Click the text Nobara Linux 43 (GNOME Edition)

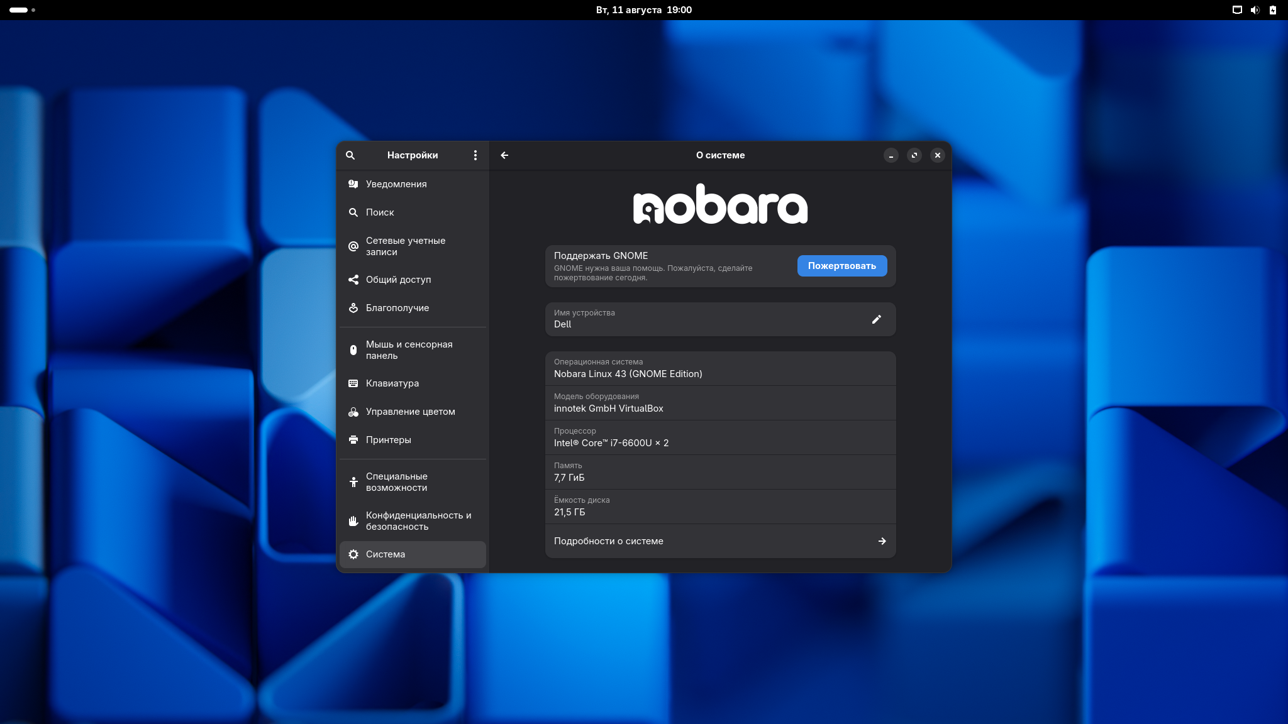click(628, 374)
